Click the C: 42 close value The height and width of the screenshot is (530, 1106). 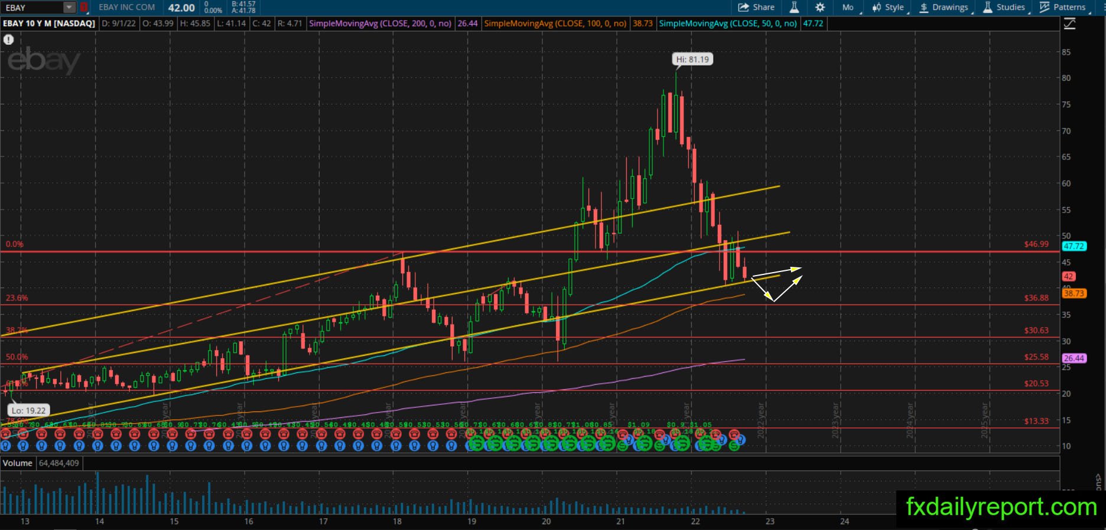pyautogui.click(x=262, y=24)
